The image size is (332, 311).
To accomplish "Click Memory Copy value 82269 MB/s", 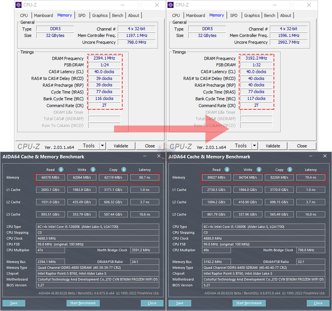I will click(279, 177).
